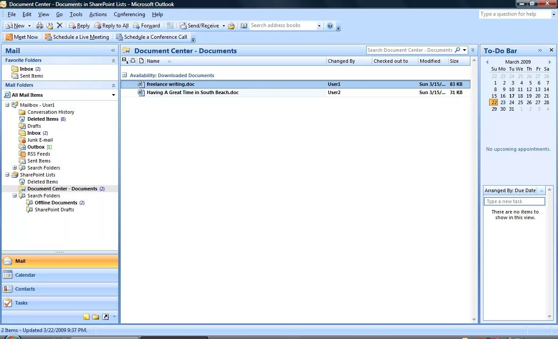Open the Tools menu

click(76, 14)
